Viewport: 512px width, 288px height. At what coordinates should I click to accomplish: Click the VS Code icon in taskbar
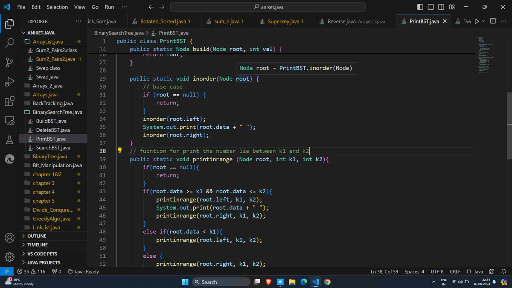pos(315,282)
